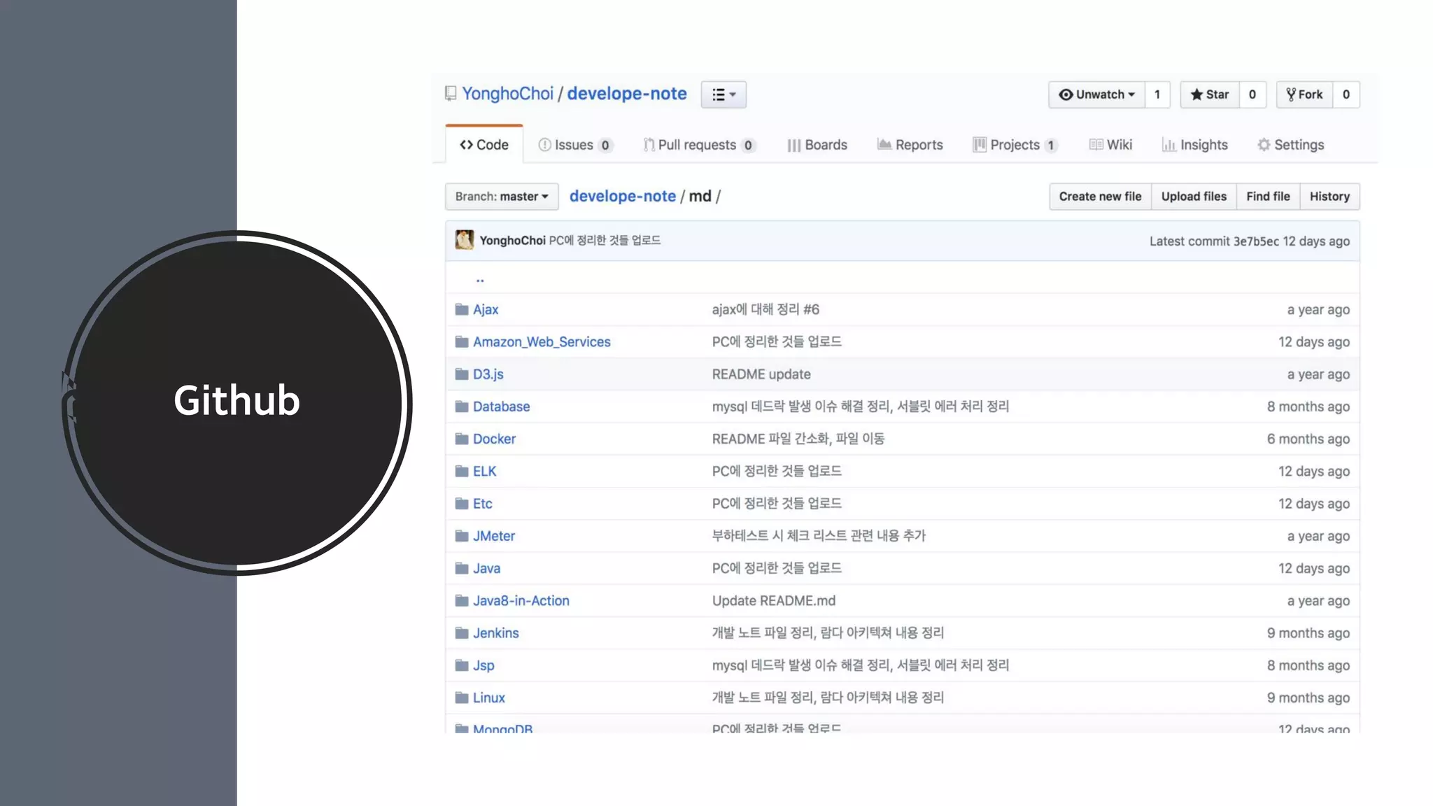Click the Amazon_Web_Services folder icon
The width and height of the screenshot is (1433, 806).
[462, 342]
